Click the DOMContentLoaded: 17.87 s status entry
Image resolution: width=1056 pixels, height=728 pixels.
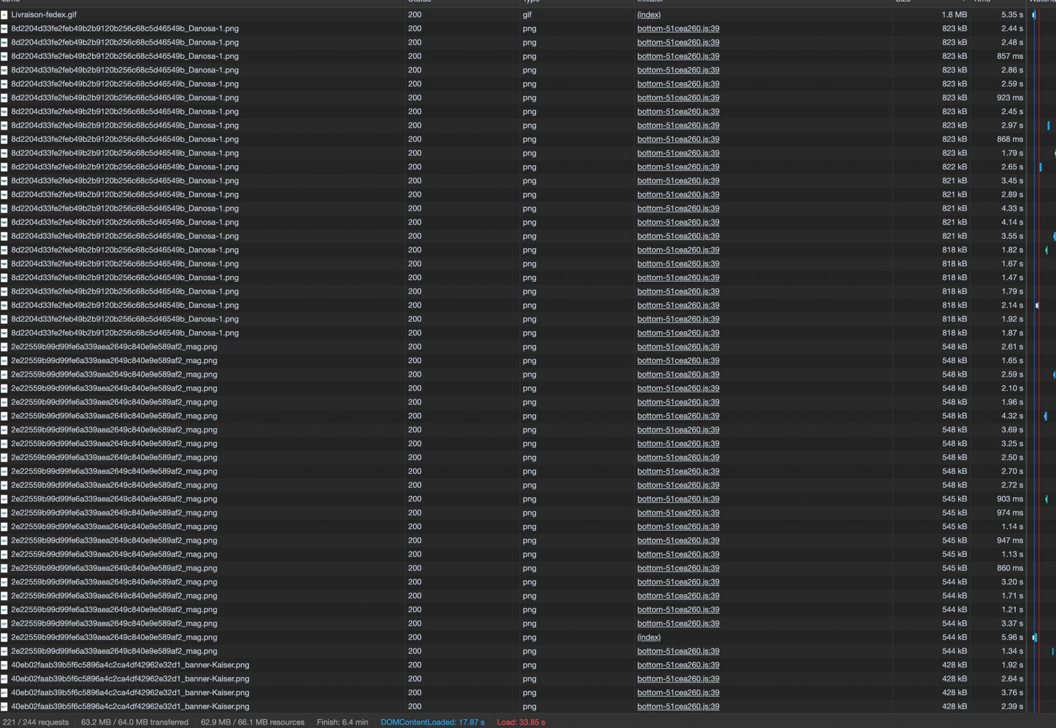pyautogui.click(x=433, y=722)
